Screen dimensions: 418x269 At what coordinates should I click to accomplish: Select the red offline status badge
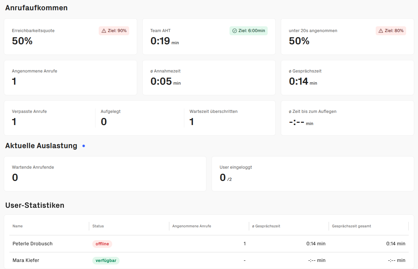(x=102, y=244)
